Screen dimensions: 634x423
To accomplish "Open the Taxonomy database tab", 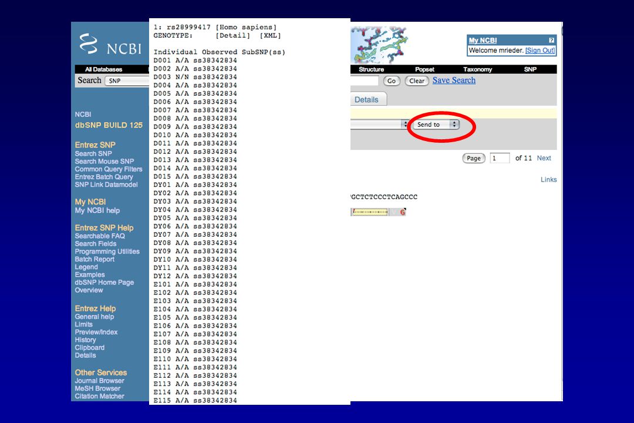I will point(477,69).
